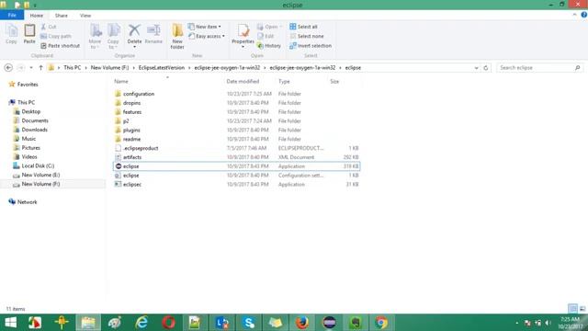The image size is (588, 331).
Task: Open the Windows Start button
Action: (11, 323)
